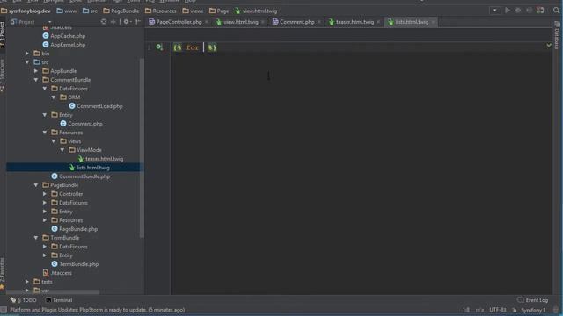Open PageBundle.php file
563x316 pixels.
(78, 229)
